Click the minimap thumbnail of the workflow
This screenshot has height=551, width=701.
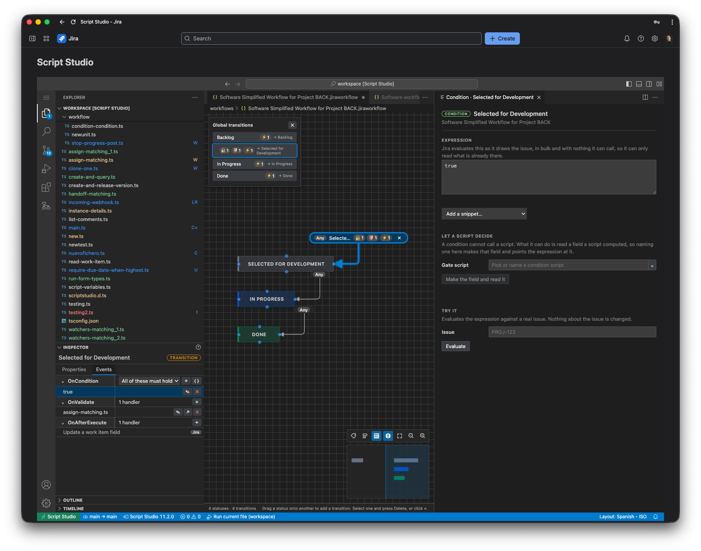click(x=388, y=472)
